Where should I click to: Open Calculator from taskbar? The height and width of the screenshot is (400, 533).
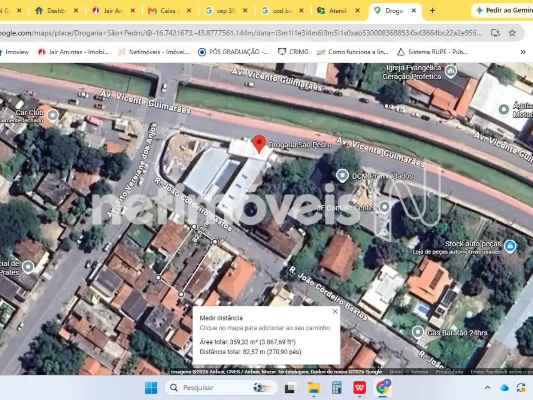click(337, 388)
